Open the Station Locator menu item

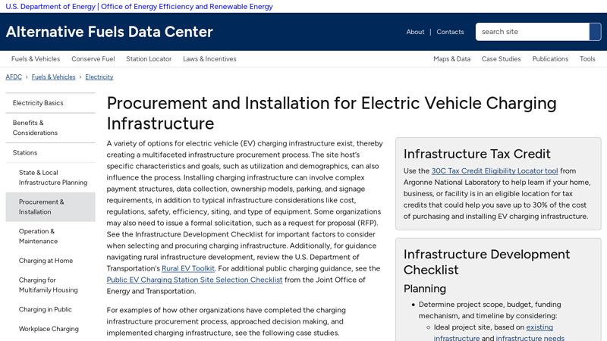[x=149, y=59]
